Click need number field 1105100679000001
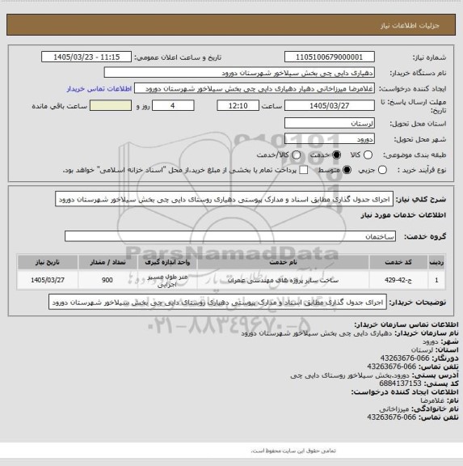Image resolution: width=463 pixels, height=466 pixels. pos(330,57)
